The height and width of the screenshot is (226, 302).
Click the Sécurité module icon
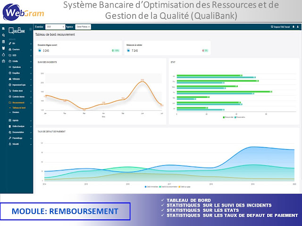tap(10, 144)
